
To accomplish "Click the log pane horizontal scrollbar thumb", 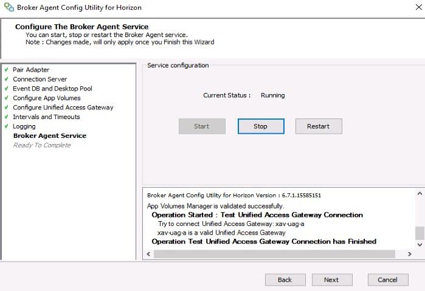I will click(x=274, y=254).
